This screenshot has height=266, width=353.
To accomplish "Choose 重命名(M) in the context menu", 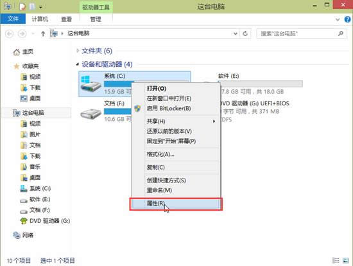I will [x=159, y=190].
